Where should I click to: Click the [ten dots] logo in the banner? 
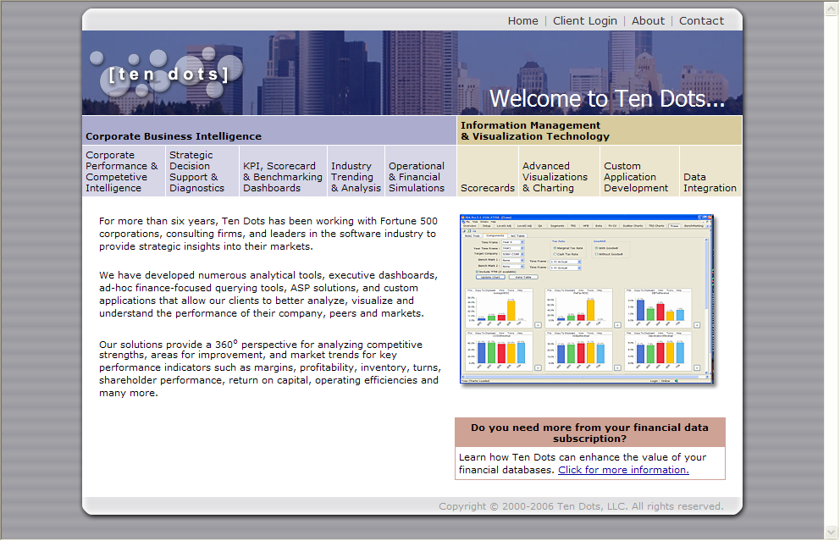tap(169, 75)
